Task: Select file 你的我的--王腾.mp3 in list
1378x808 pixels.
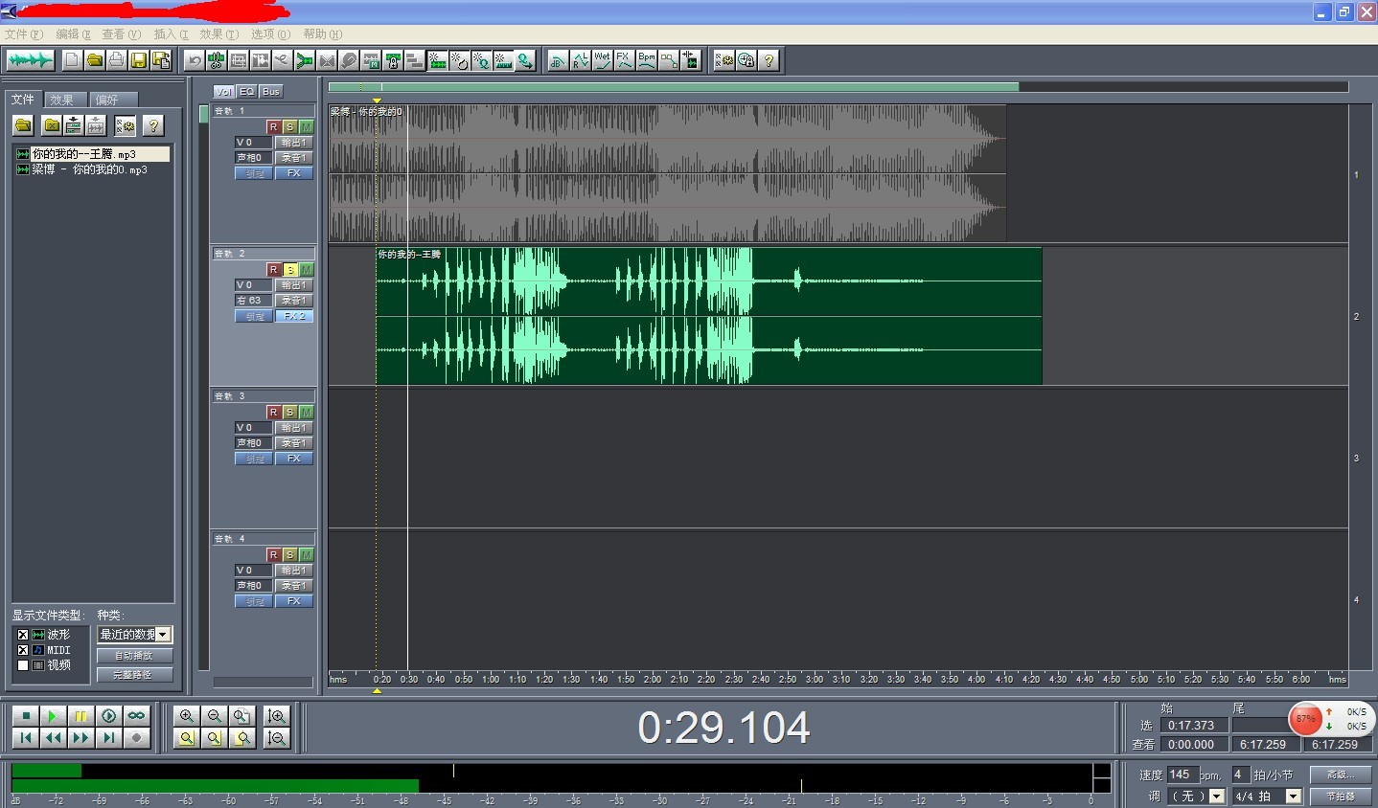Action: click(x=84, y=154)
